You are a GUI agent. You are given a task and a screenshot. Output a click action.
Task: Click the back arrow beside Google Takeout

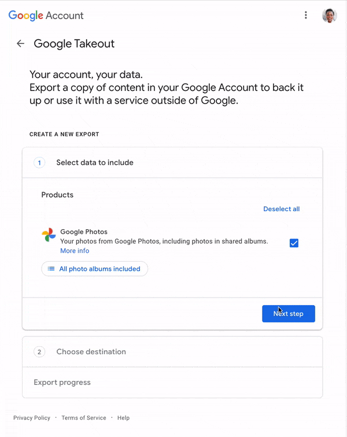[x=20, y=43]
